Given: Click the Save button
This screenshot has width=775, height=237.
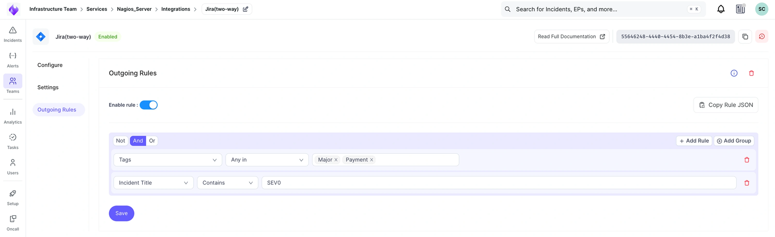Looking at the screenshot, I should point(121,213).
